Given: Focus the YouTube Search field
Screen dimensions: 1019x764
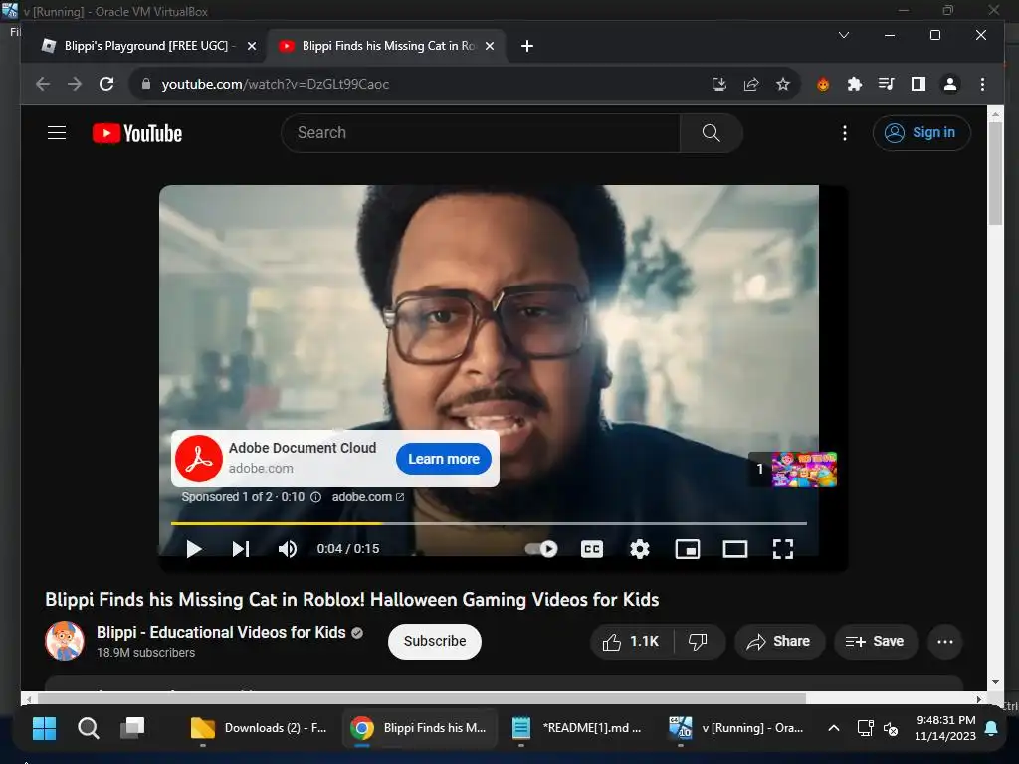Looking at the screenshot, I should pyautogui.click(x=481, y=133).
